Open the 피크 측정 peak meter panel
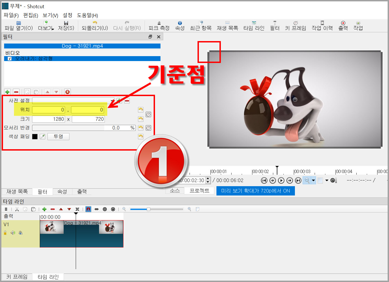 pyautogui.click(x=159, y=26)
